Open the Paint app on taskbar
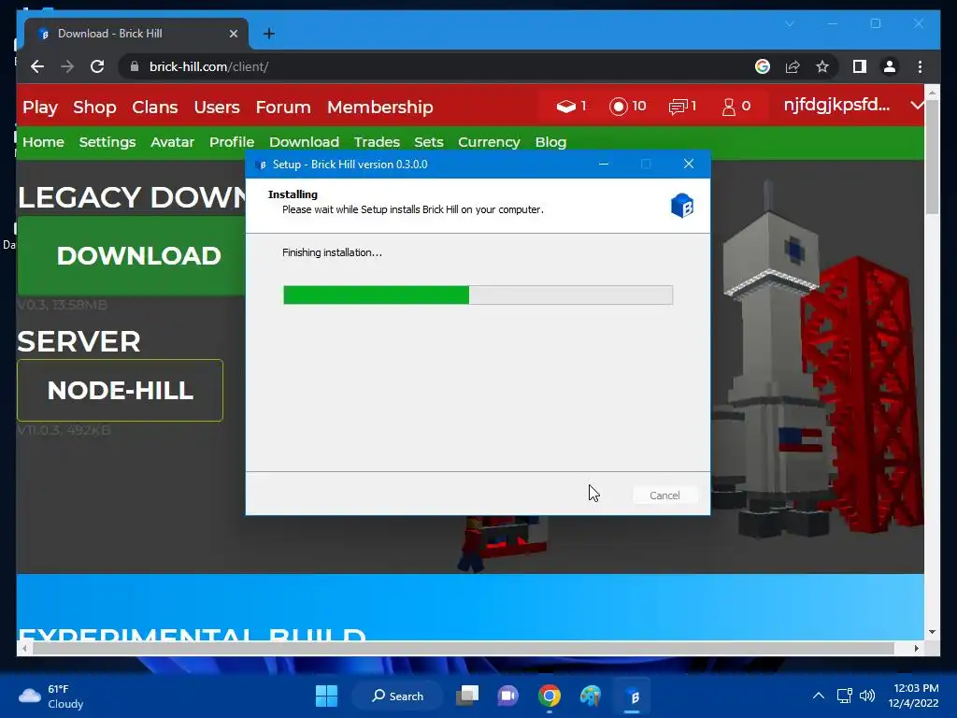957x718 pixels. click(591, 696)
